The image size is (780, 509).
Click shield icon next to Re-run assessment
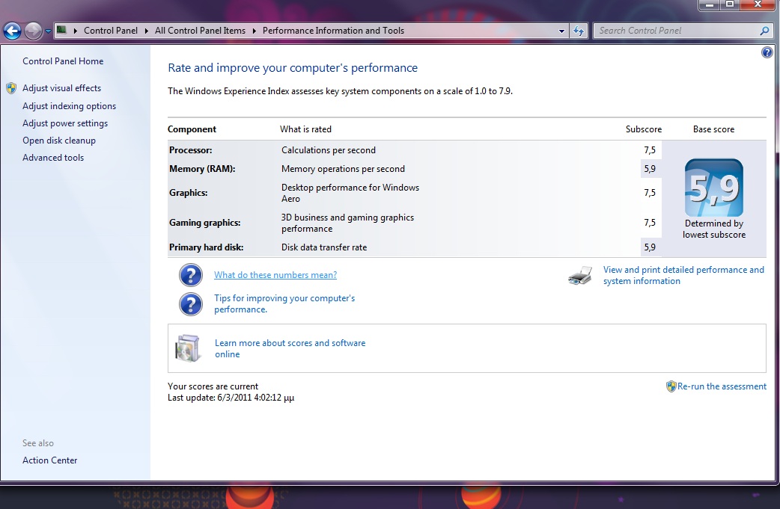(x=671, y=386)
